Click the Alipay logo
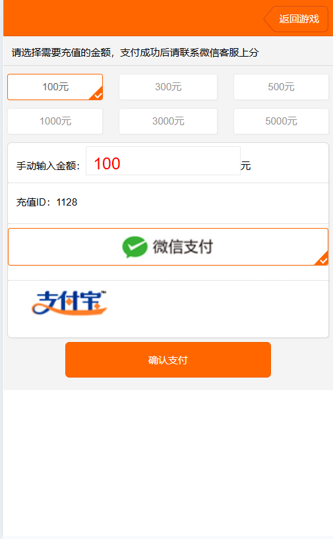 69,303
